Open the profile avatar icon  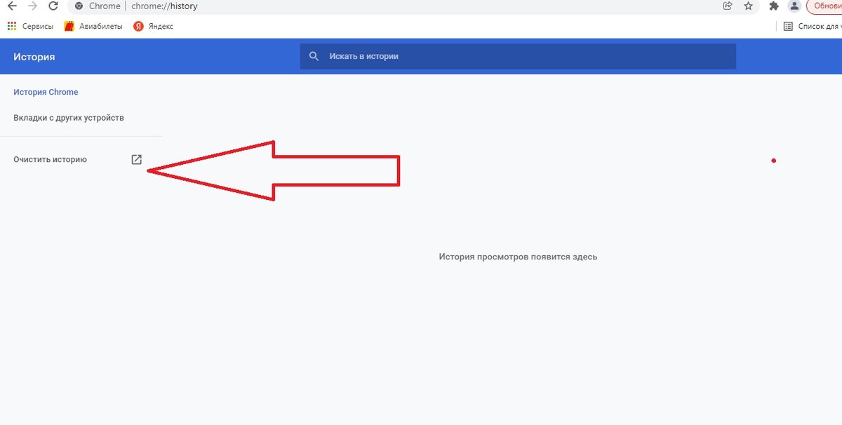[x=794, y=6]
